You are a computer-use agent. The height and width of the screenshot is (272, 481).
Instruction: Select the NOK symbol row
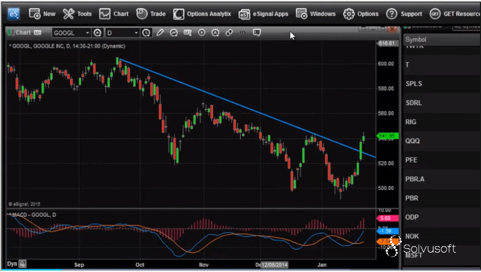(x=442, y=236)
